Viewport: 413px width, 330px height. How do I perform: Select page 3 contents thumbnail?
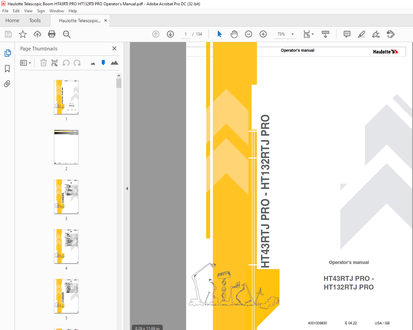(66, 197)
